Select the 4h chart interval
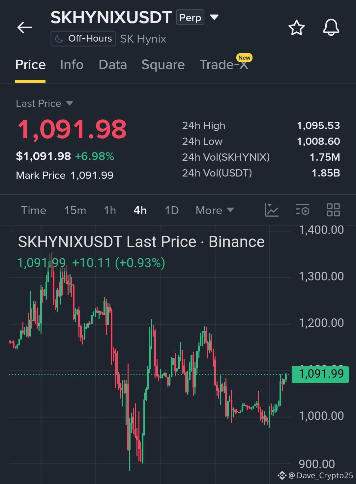 140,210
